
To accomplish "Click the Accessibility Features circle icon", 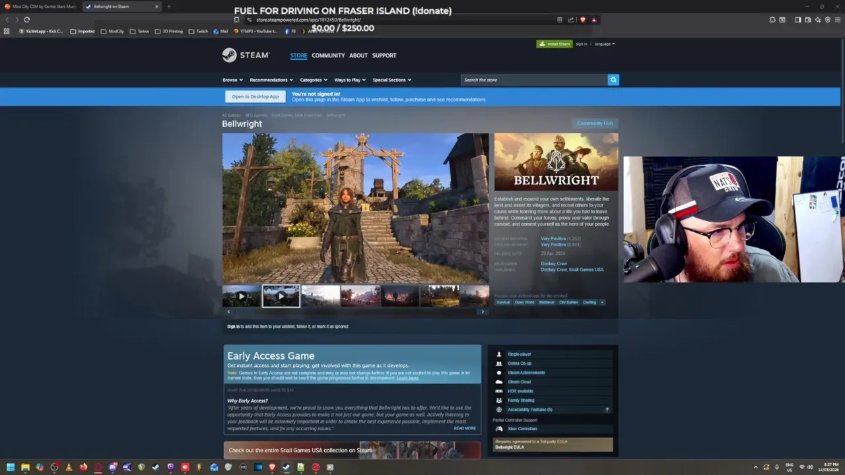I will pyautogui.click(x=499, y=410).
